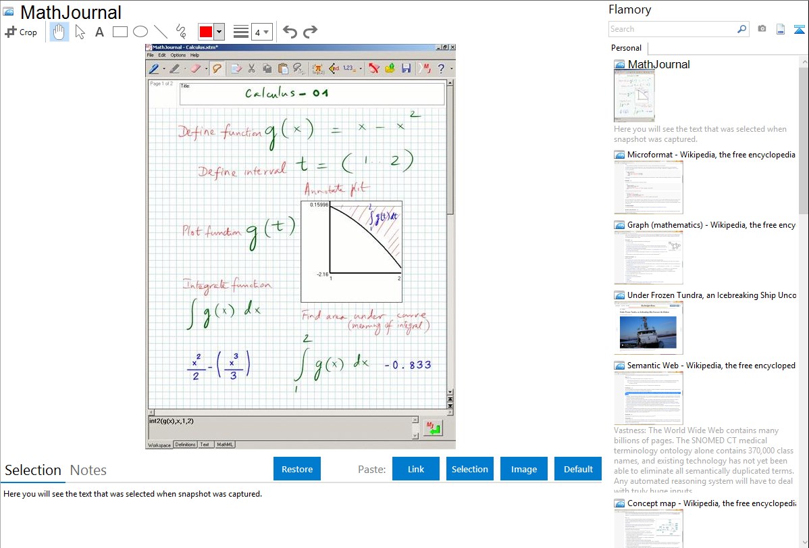Image resolution: width=809 pixels, height=548 pixels.
Task: Click the blue floppy save icon in MathJournal
Action: click(406, 68)
